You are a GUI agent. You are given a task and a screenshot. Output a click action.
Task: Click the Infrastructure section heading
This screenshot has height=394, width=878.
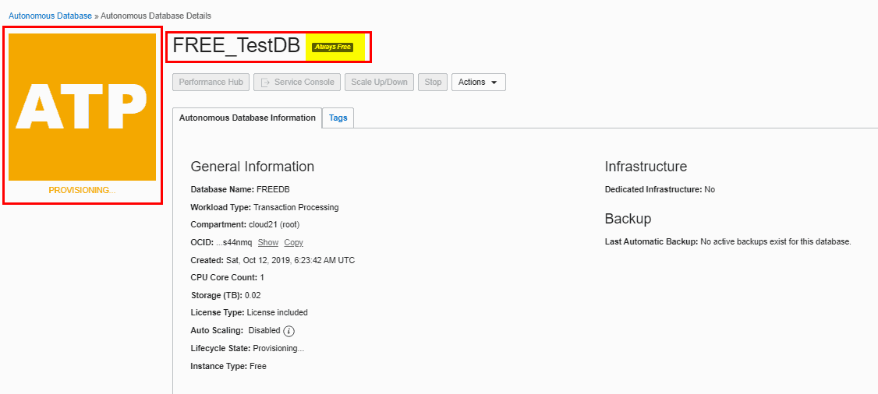[646, 167]
